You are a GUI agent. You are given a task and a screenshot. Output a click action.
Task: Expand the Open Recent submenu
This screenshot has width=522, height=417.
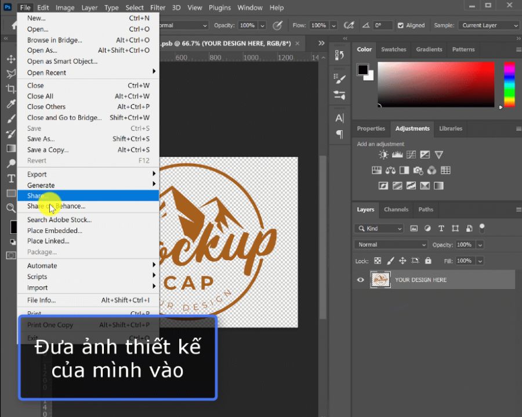[x=88, y=73]
